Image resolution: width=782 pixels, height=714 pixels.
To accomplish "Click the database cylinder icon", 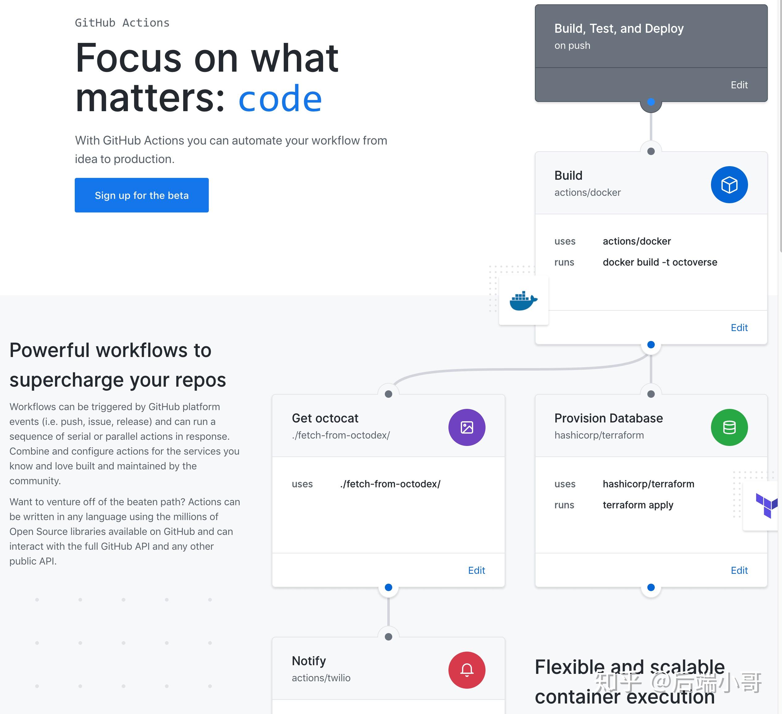I will point(729,427).
